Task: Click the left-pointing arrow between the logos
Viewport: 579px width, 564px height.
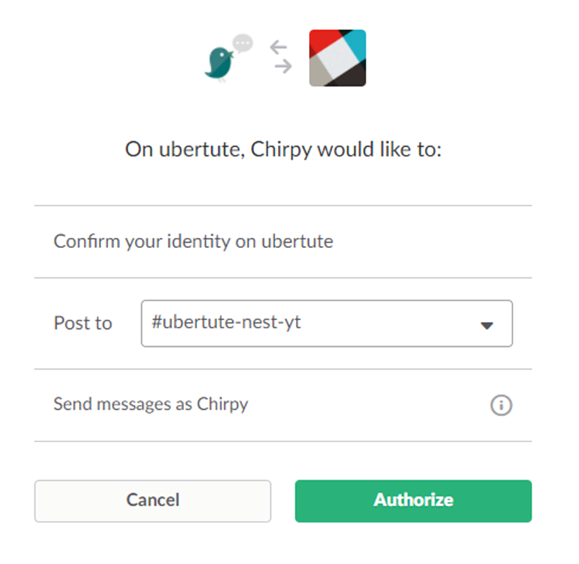Action: click(279, 48)
